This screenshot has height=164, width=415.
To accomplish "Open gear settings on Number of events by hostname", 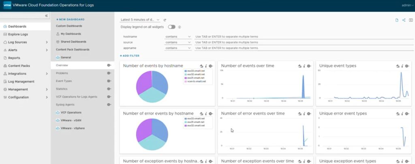I will pos(211,66).
